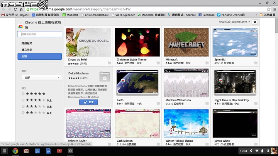This screenshot has height=156, width=278.
Task: Open Gmail from the shelf
Action: click(26, 151)
